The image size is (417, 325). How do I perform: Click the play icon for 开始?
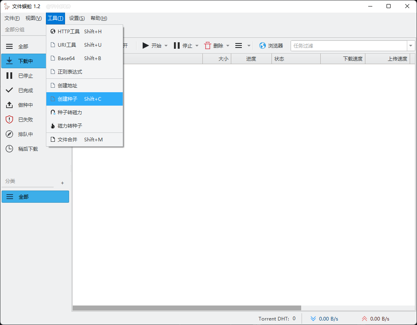[146, 46]
